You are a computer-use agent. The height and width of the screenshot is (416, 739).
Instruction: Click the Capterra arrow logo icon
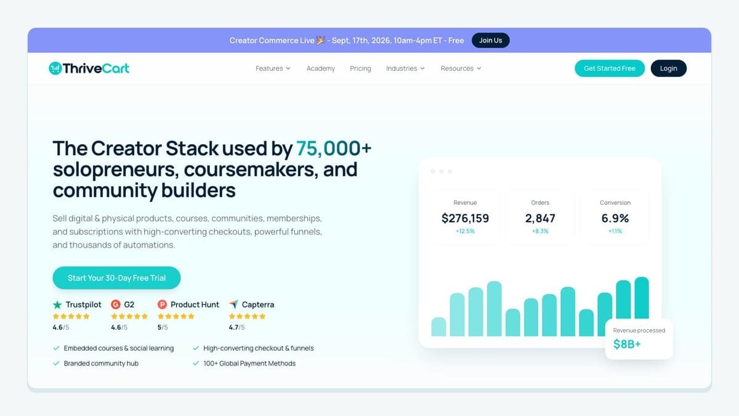pyautogui.click(x=233, y=304)
